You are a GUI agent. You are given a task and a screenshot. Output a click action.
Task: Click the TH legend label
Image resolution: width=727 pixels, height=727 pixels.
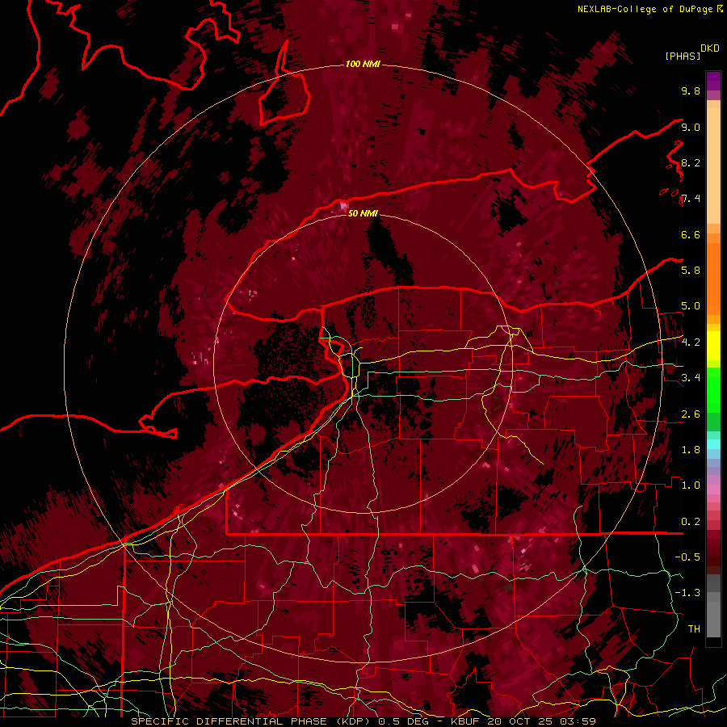tap(694, 629)
